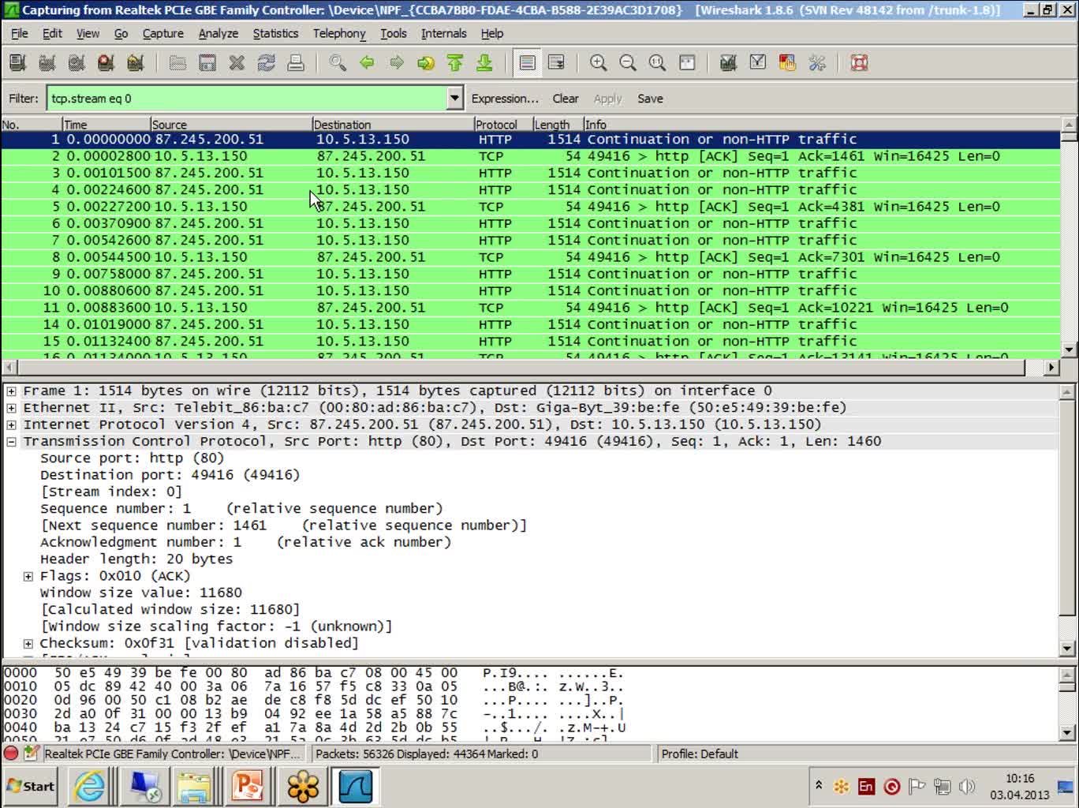The height and width of the screenshot is (808, 1079).
Task: Clear the display filter
Action: coord(566,99)
